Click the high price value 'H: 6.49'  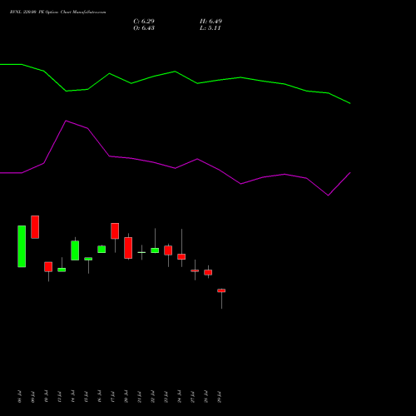tap(210, 21)
